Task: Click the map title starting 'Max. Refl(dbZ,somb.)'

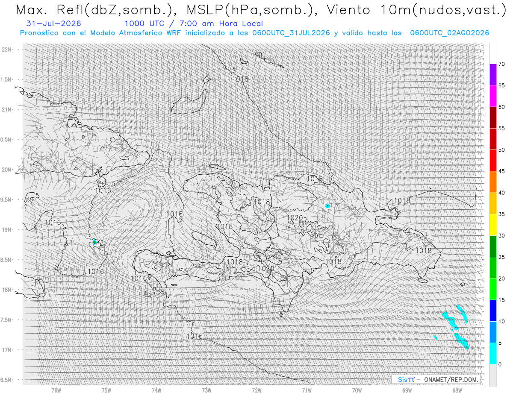Action: pos(260,9)
